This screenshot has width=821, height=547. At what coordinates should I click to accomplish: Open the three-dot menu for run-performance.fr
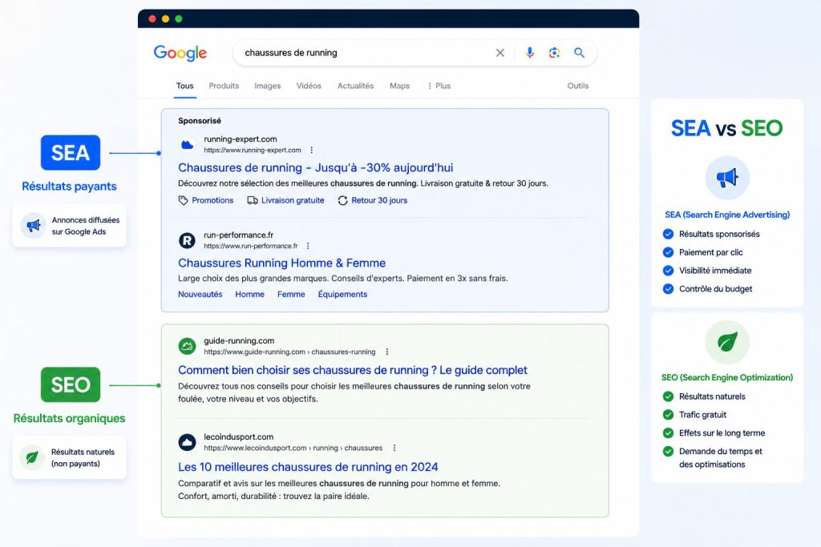tap(308, 246)
